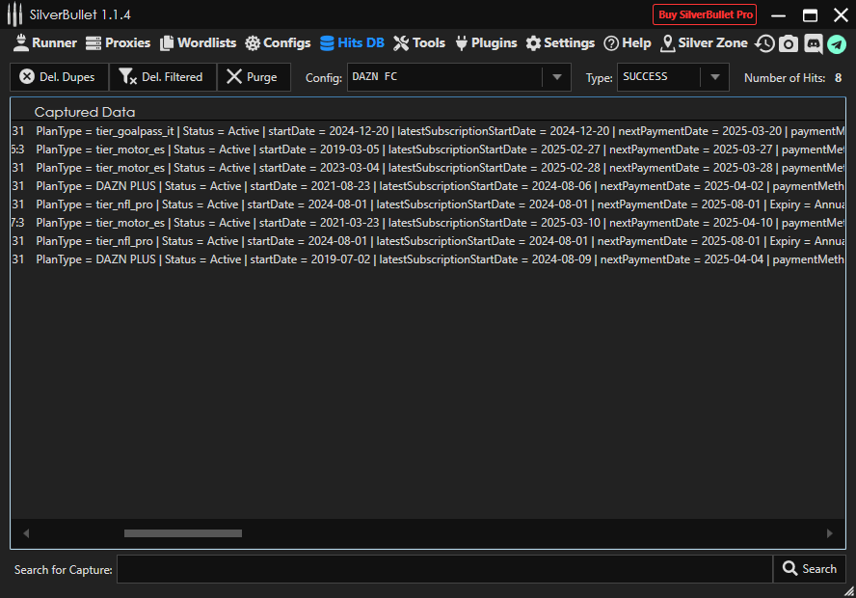Open the Help page
Image resolution: width=856 pixels, height=598 pixels.
click(x=628, y=43)
